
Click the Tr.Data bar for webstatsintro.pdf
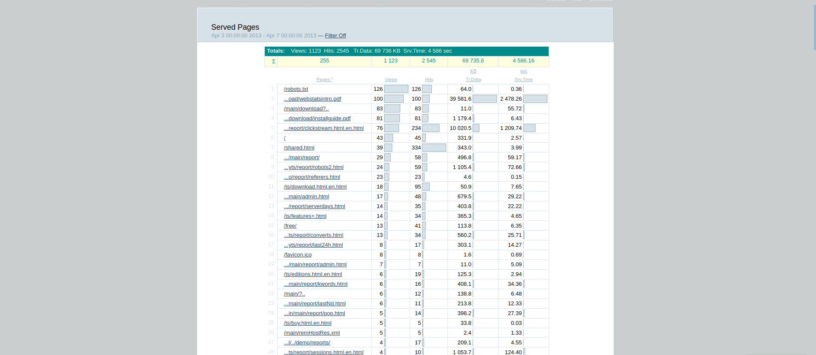[484, 99]
